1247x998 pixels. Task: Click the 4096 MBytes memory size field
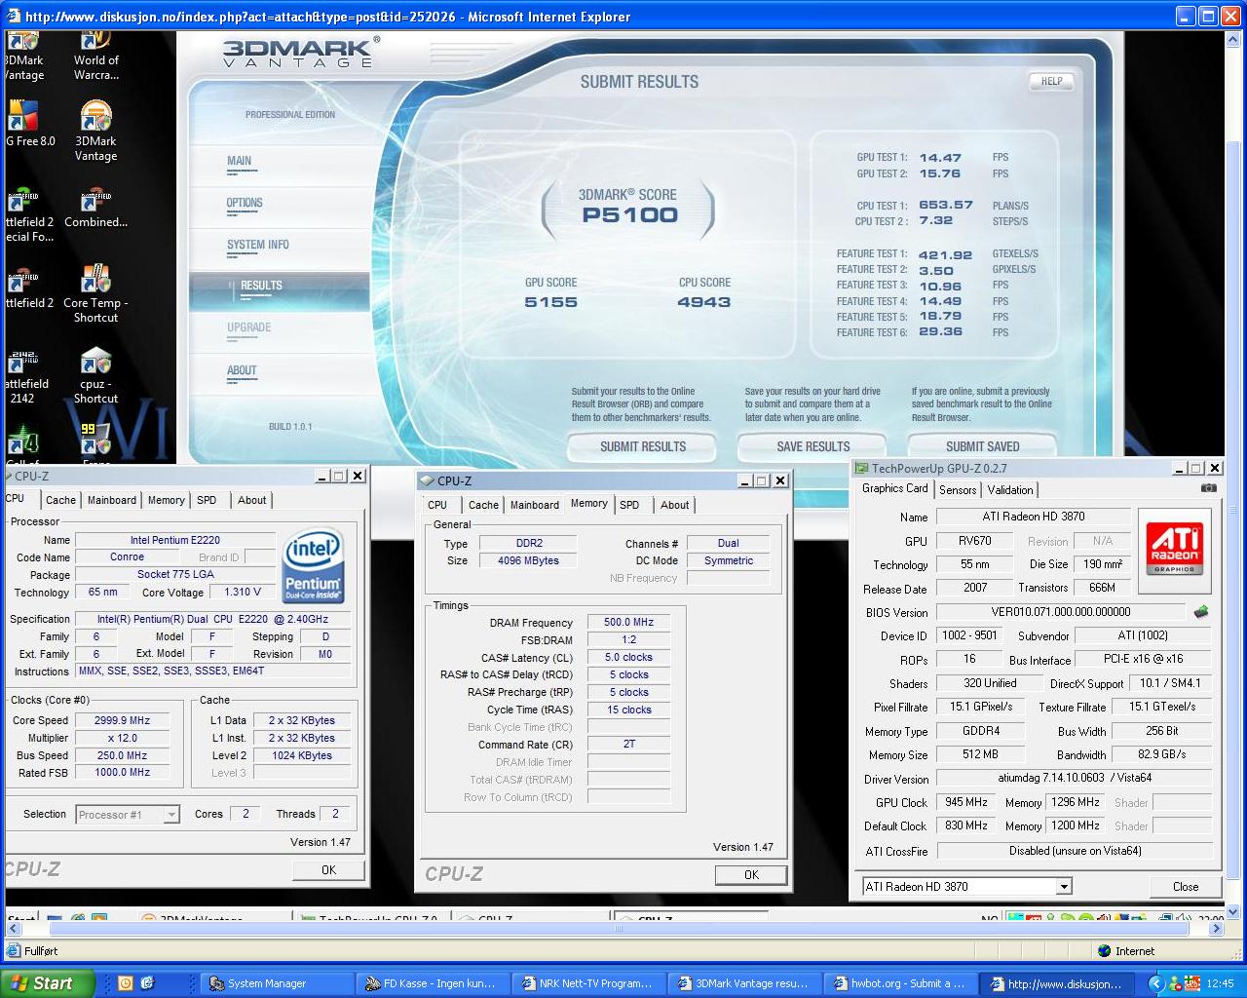528,560
